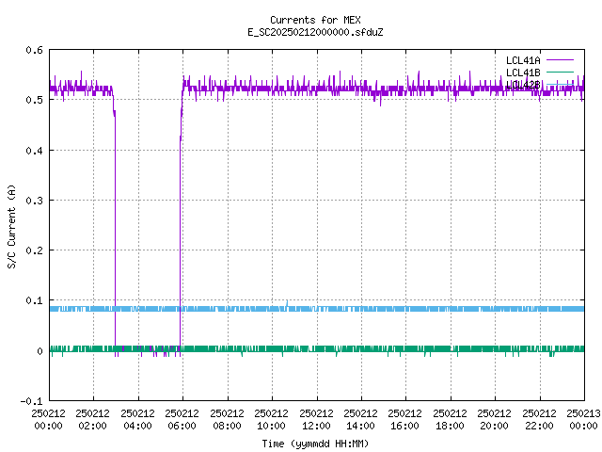Click the x-axis tick label 250212 20:00
Screen dimensions: 602x452
coord(494,419)
